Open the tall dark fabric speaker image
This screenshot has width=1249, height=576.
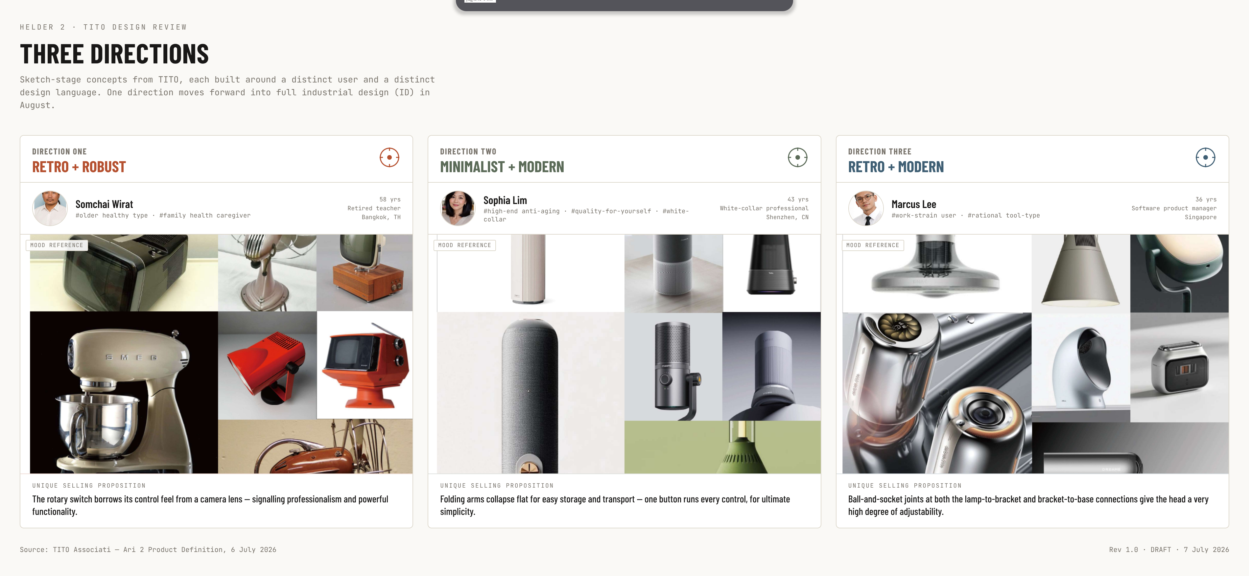pos(530,393)
